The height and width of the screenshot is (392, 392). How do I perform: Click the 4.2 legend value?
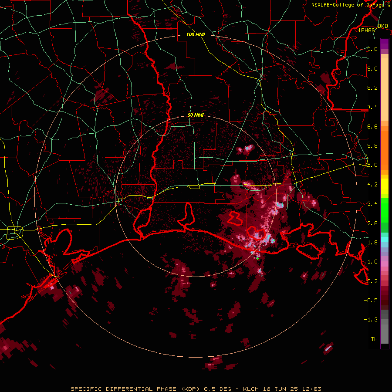372,185
